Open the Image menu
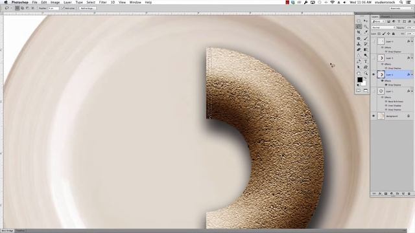Image resolution: width=415 pixels, height=233 pixels. pyautogui.click(x=55, y=3)
